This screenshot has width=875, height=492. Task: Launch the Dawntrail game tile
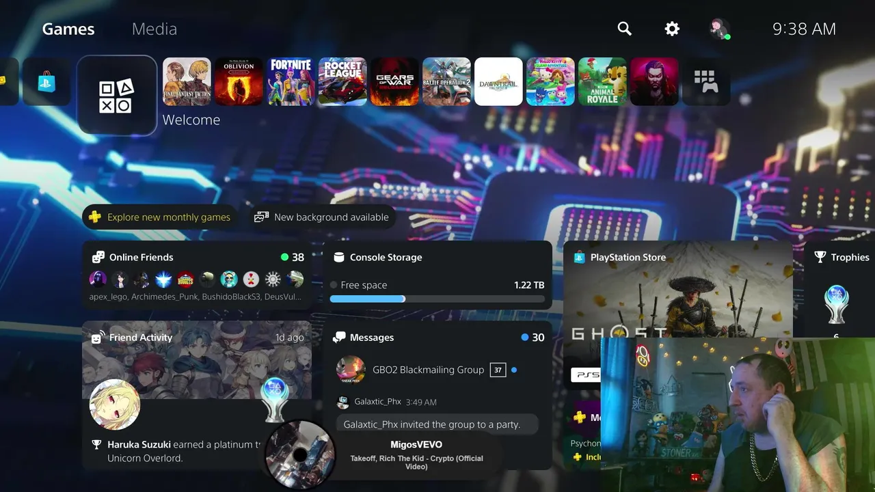pyautogui.click(x=498, y=81)
